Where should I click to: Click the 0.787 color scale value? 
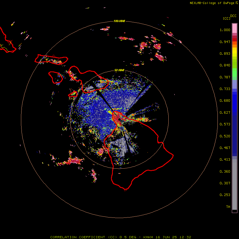pyautogui.click(x=225, y=77)
